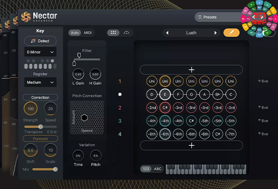Shift voice 2 up an octave
This screenshot has height=189, width=278.
tap(263, 108)
